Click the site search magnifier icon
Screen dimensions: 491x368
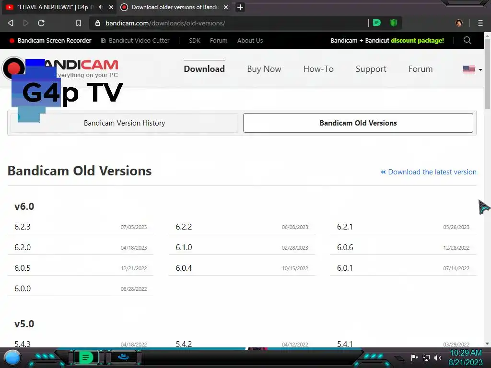click(x=467, y=40)
